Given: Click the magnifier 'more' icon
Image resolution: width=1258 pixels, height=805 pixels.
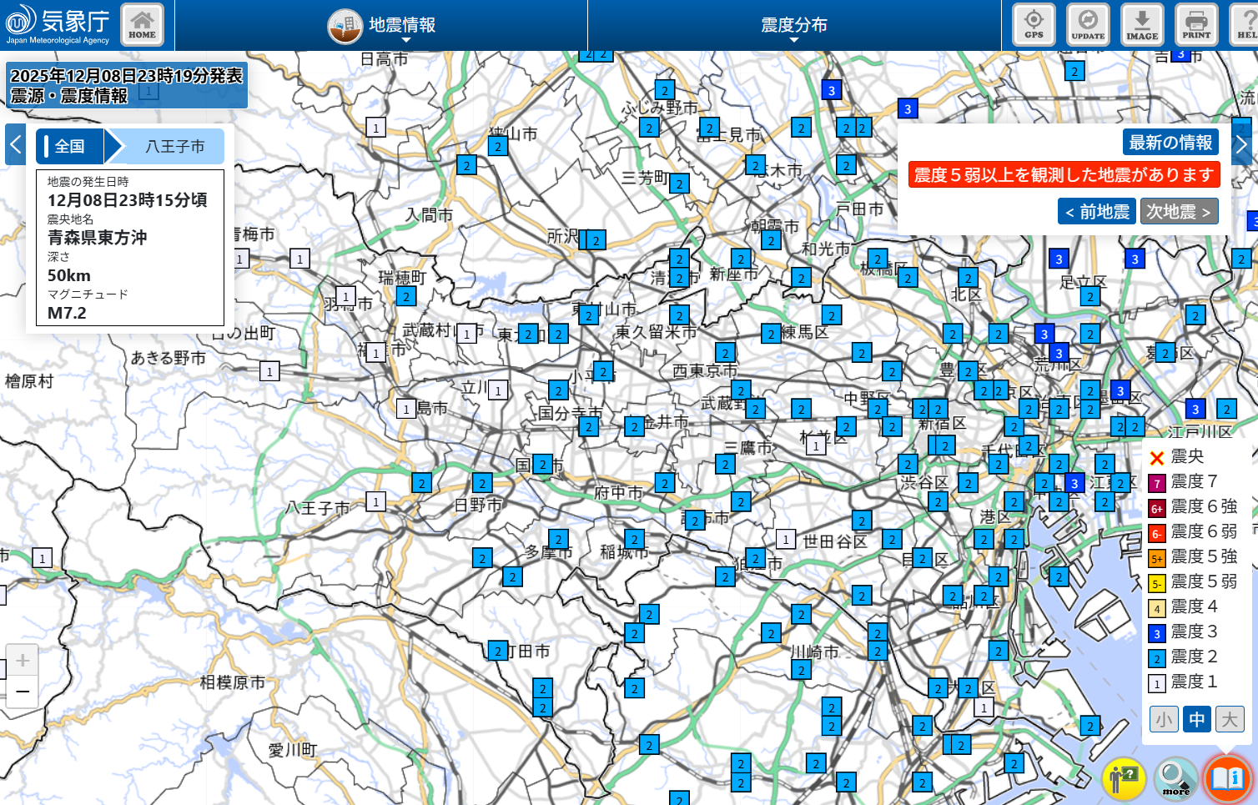Looking at the screenshot, I should pyautogui.click(x=1175, y=778).
